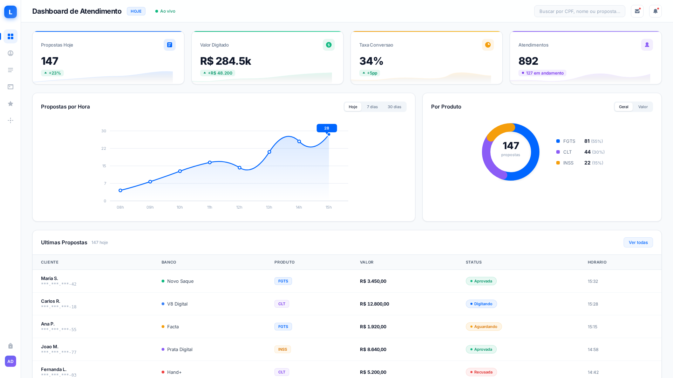Click the 15h data point on chart

(x=329, y=134)
